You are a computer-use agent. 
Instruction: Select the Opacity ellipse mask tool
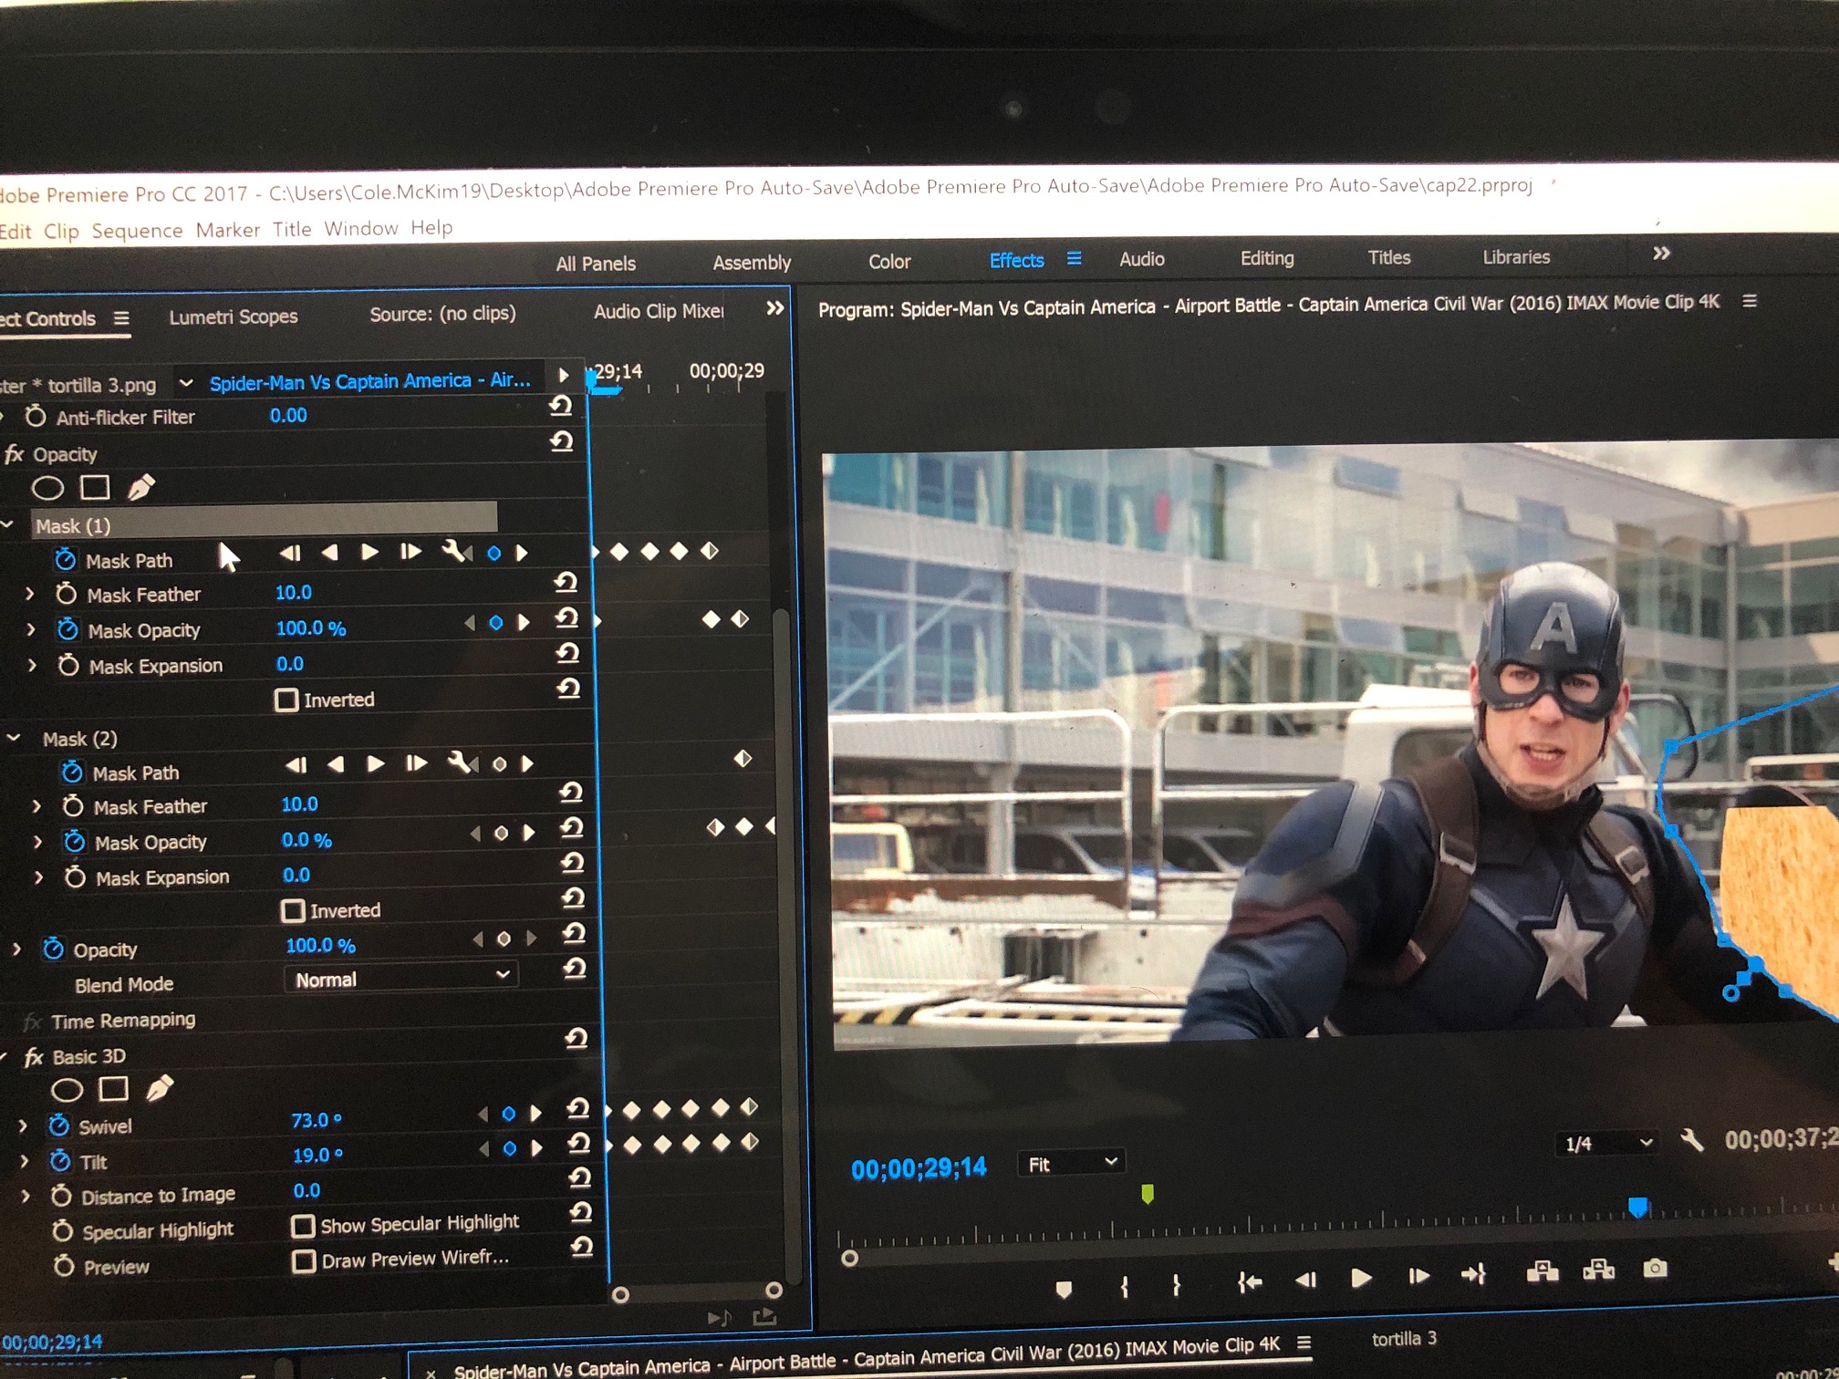tap(47, 489)
